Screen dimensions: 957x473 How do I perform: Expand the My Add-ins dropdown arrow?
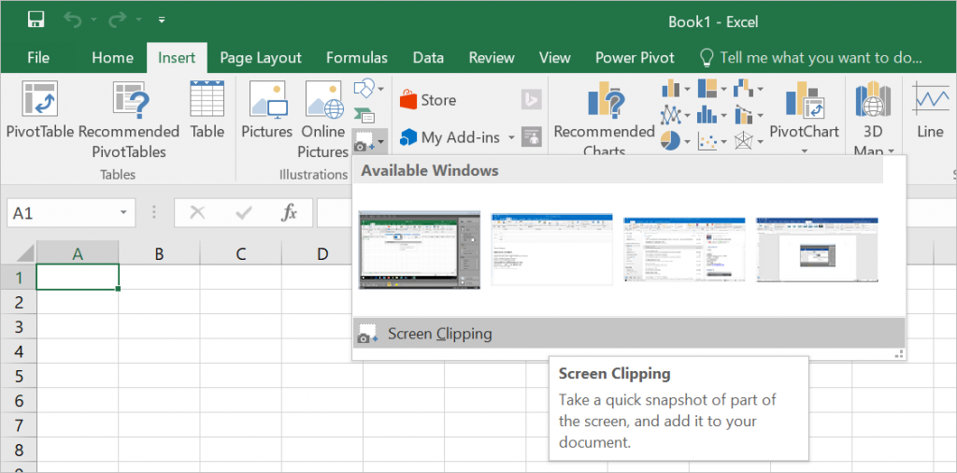511,137
